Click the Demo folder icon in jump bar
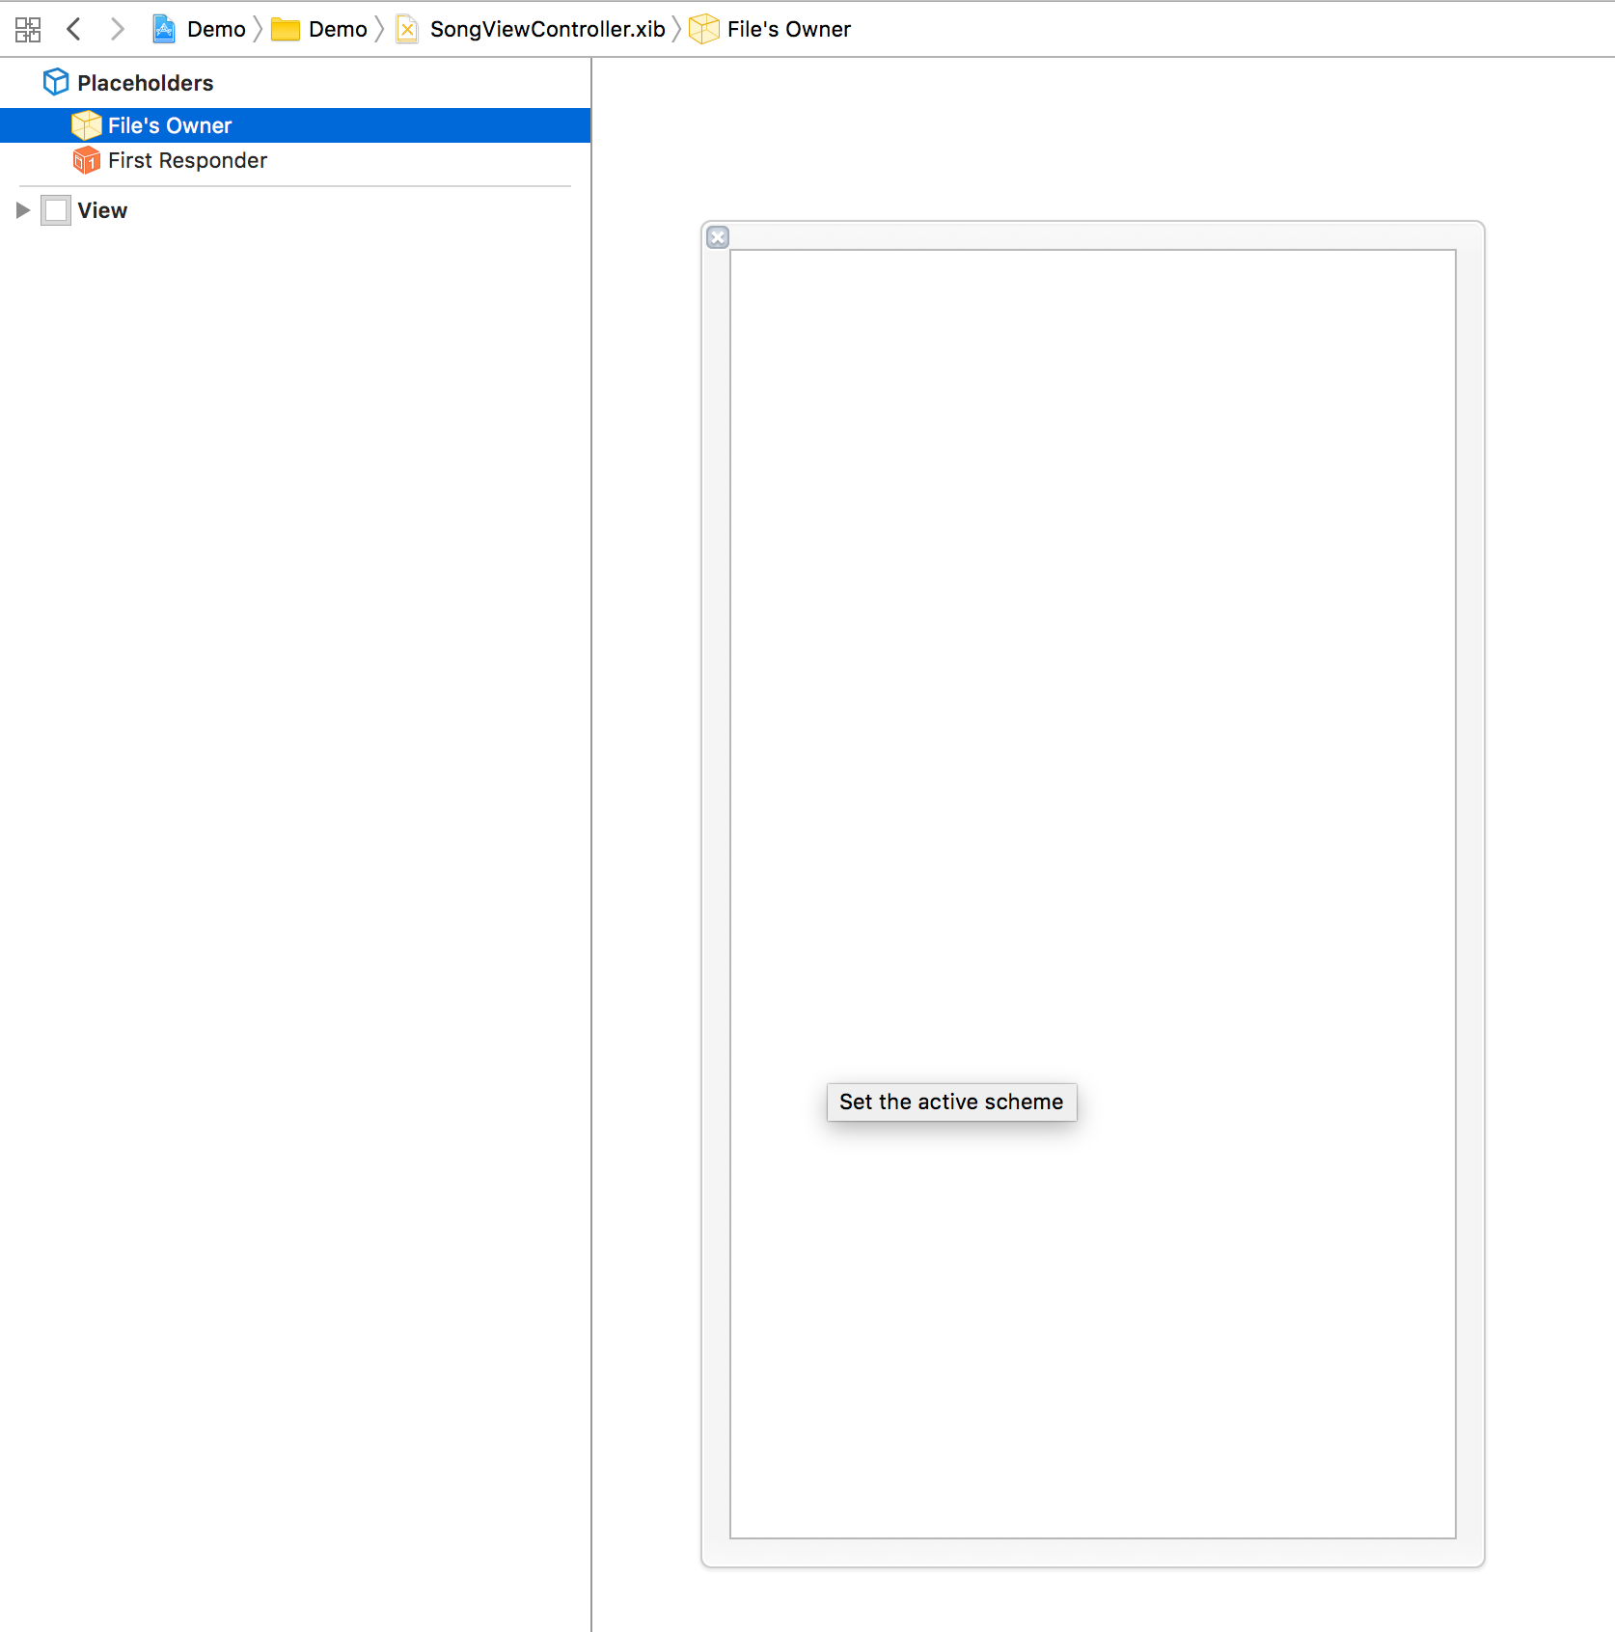 (286, 29)
